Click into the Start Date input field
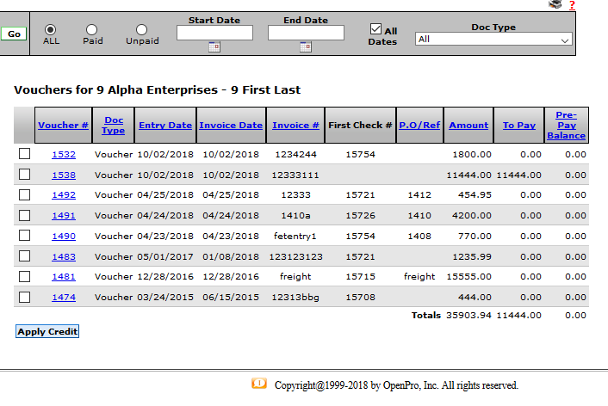Screen dimensions: 608x406 point(214,33)
